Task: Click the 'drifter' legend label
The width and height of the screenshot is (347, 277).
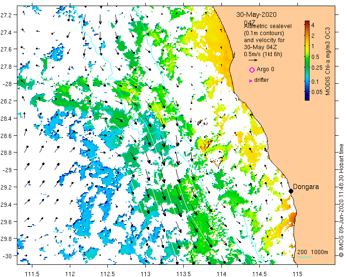Action: pos(261,80)
